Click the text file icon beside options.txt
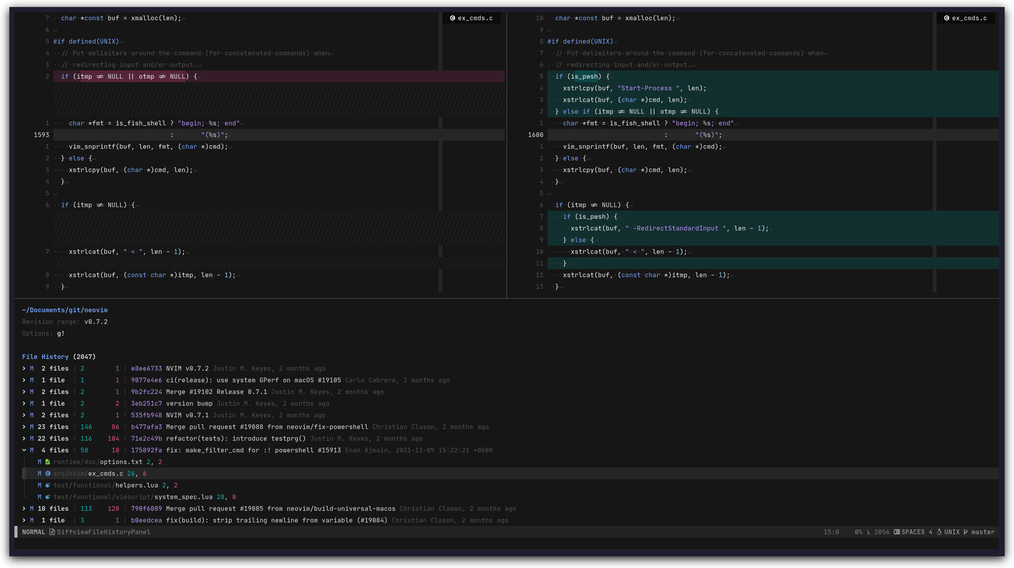 coord(47,462)
